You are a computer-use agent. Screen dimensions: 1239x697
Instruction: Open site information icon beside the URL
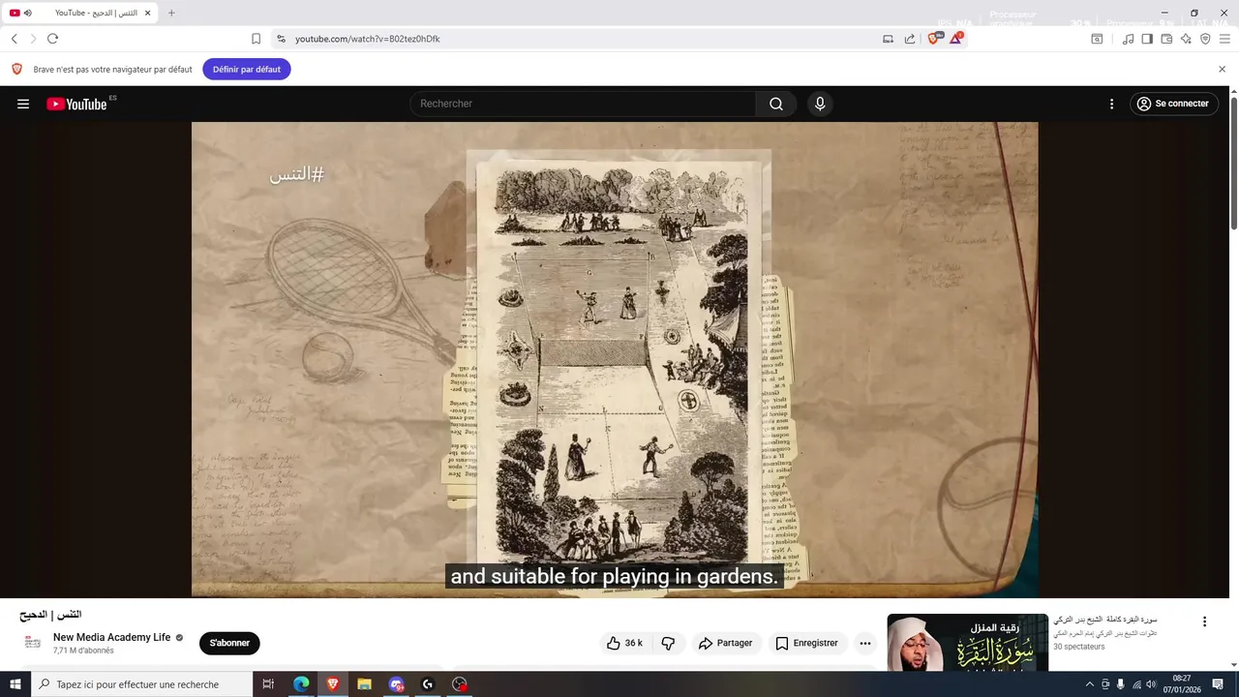(281, 39)
